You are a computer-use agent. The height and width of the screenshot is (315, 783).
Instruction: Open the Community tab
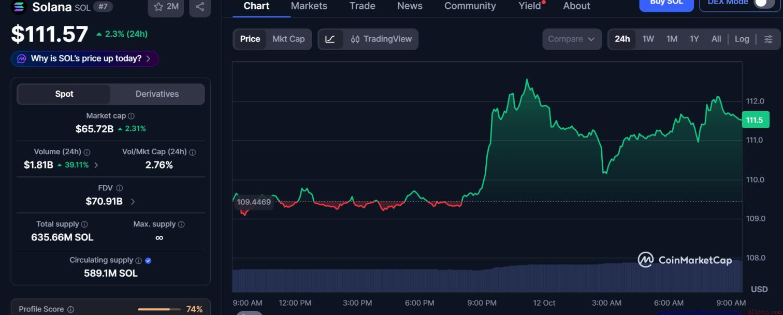coord(470,6)
